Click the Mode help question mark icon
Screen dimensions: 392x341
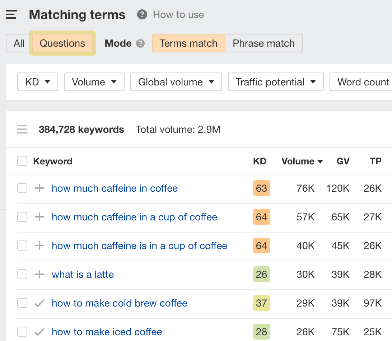(x=140, y=43)
